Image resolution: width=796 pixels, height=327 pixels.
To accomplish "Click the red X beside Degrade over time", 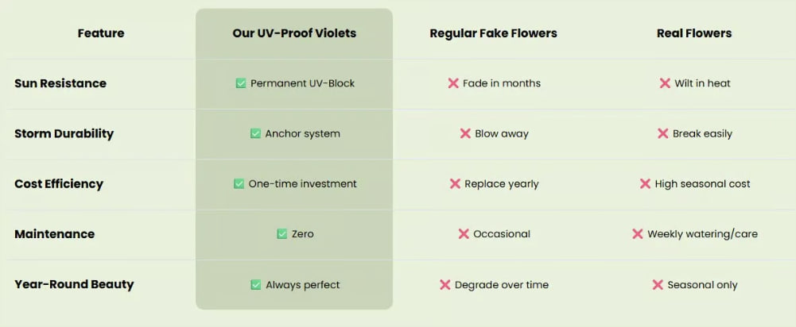I will point(445,284).
